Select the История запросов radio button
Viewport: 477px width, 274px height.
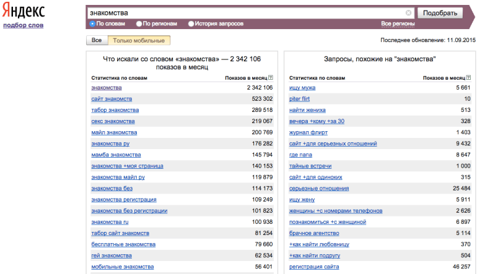(191, 24)
